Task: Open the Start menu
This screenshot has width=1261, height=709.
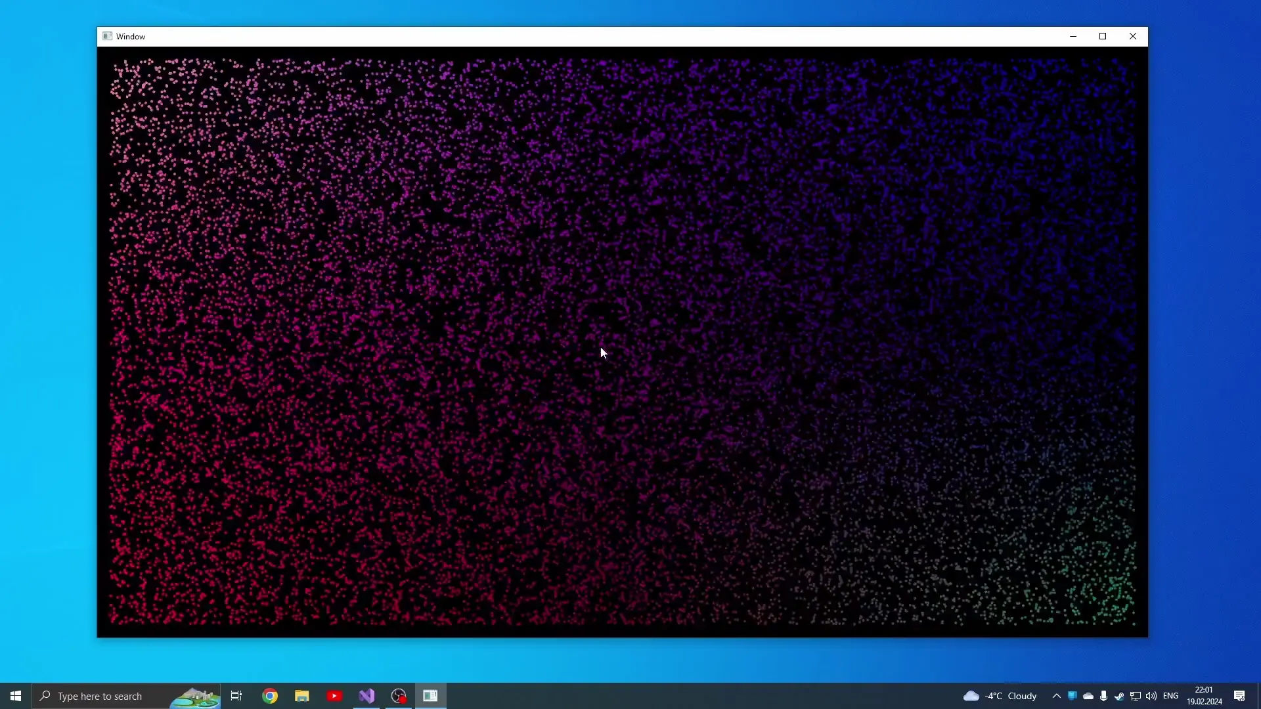Action: point(14,695)
